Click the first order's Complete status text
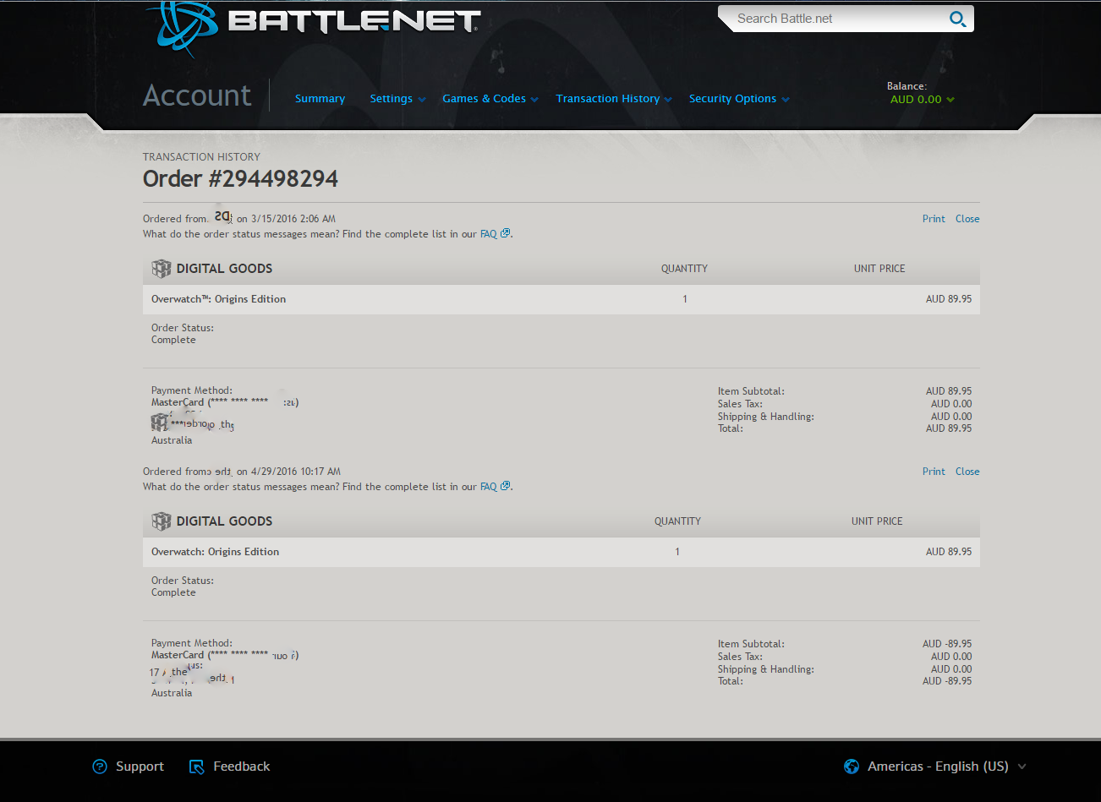Viewport: 1101px width, 802px height. click(173, 340)
